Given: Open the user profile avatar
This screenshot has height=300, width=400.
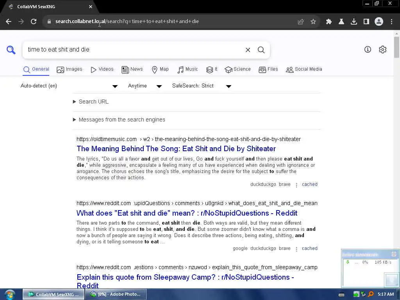Looking at the screenshot, I should 379,22.
